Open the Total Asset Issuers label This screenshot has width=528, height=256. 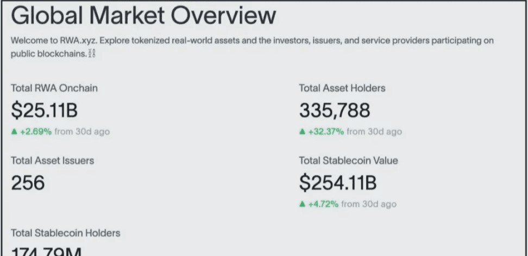pos(52,161)
